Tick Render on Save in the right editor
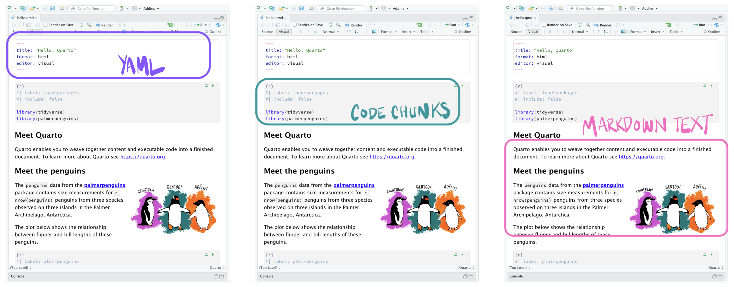Image resolution: width=734 pixels, height=287 pixels. pos(544,25)
